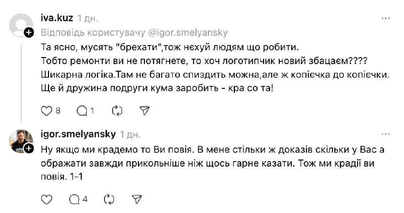Click the reply count 4 under igor.smelyansky's comment

[x=85, y=199]
